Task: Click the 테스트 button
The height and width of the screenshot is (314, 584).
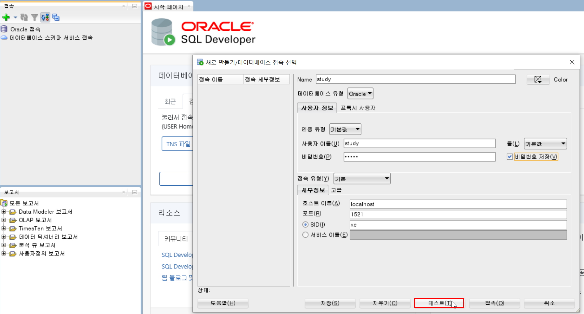Action: pyautogui.click(x=439, y=303)
